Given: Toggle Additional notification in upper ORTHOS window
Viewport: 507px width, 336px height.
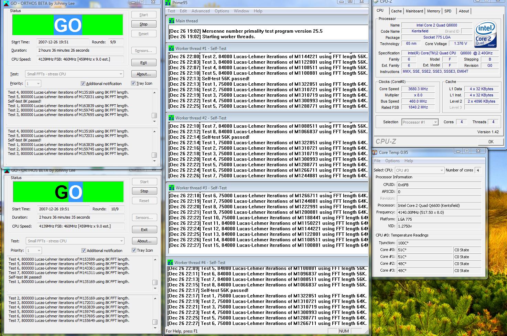Looking at the screenshot, I should 83,84.
